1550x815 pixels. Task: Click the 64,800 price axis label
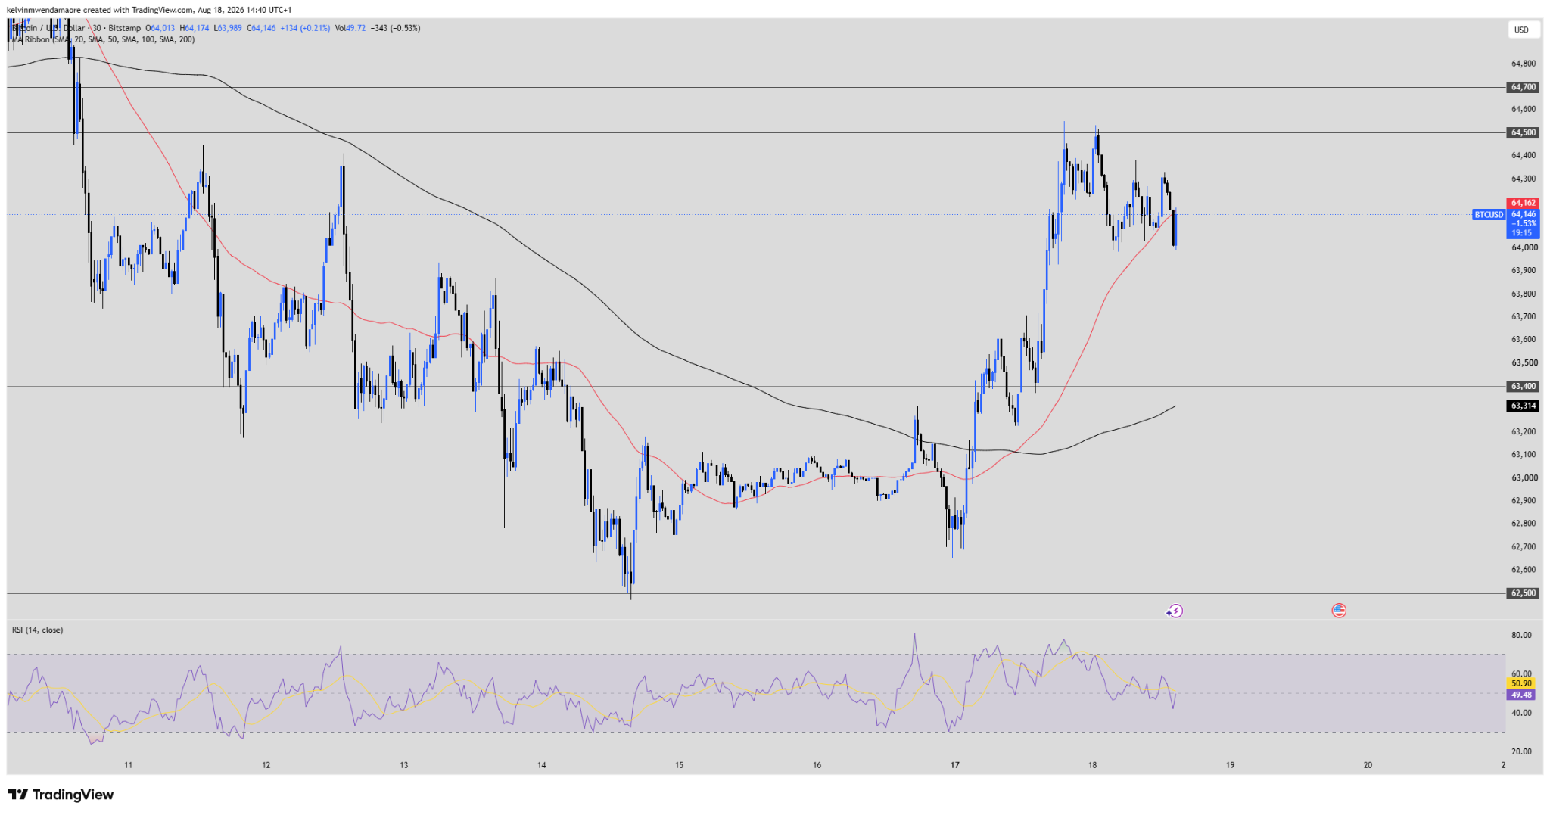coord(1524,64)
